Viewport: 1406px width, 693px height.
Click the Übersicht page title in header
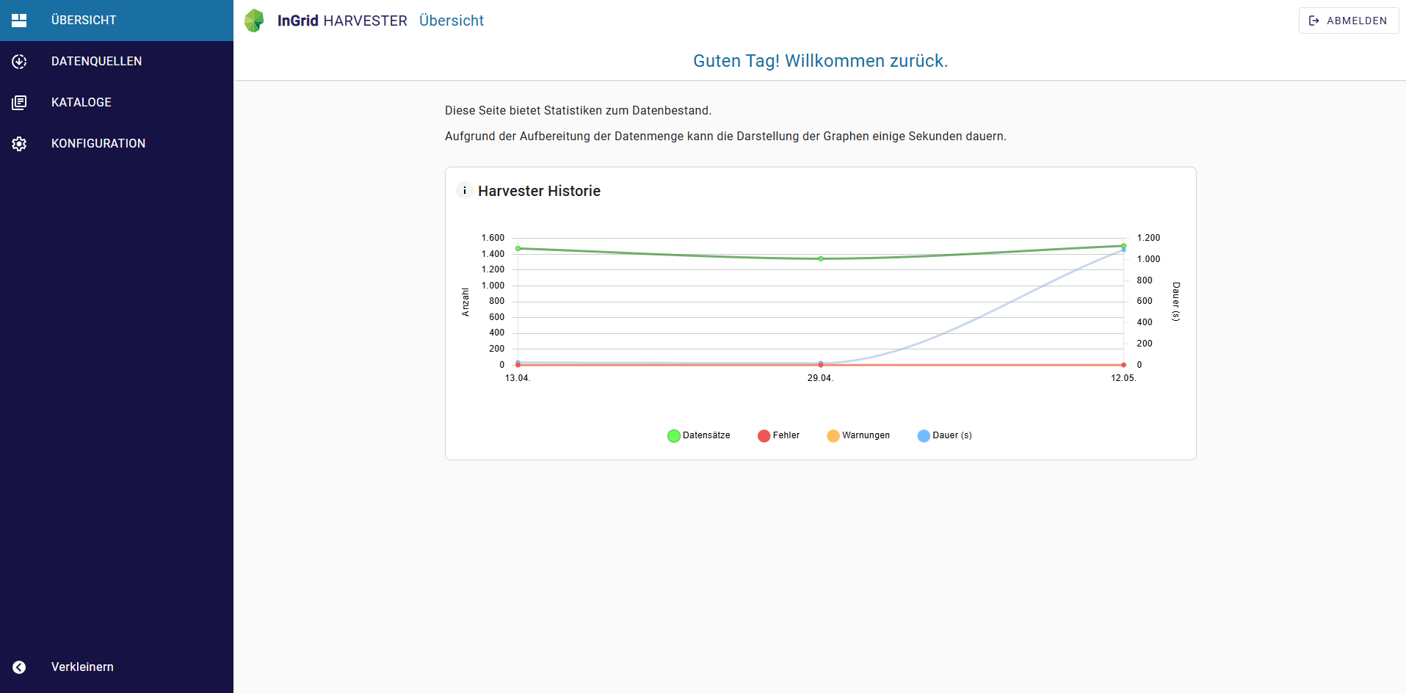(x=452, y=21)
